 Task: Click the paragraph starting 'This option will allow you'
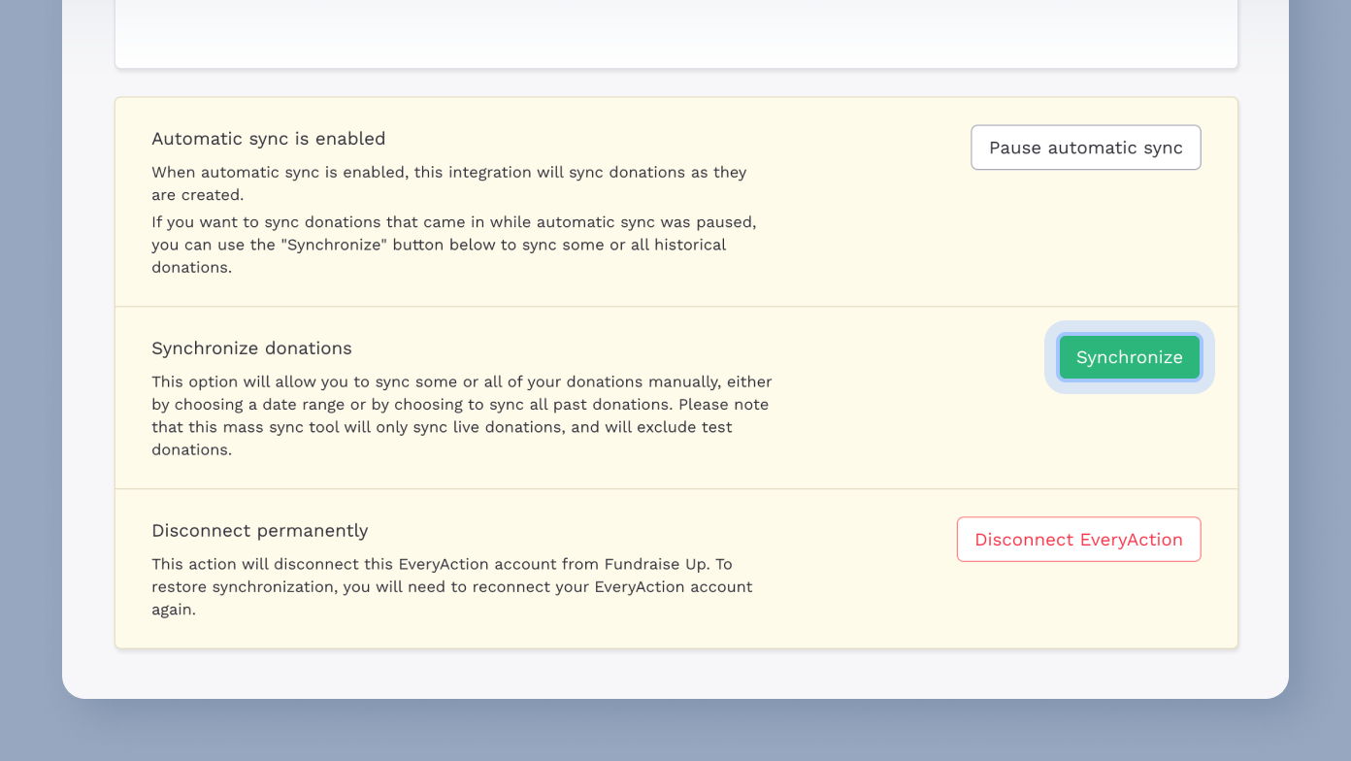coord(462,415)
